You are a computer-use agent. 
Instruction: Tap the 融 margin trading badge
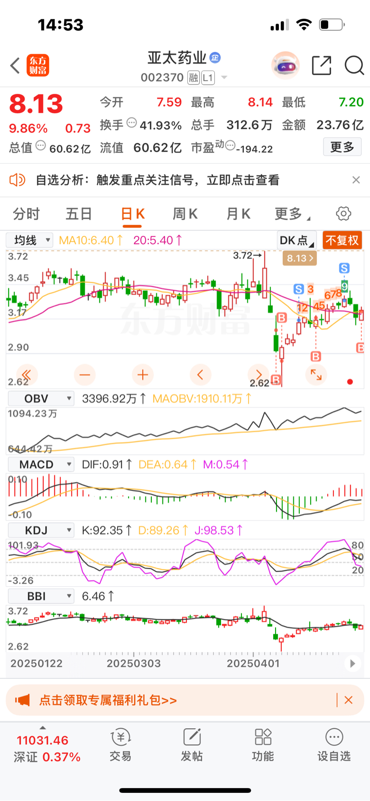point(194,78)
